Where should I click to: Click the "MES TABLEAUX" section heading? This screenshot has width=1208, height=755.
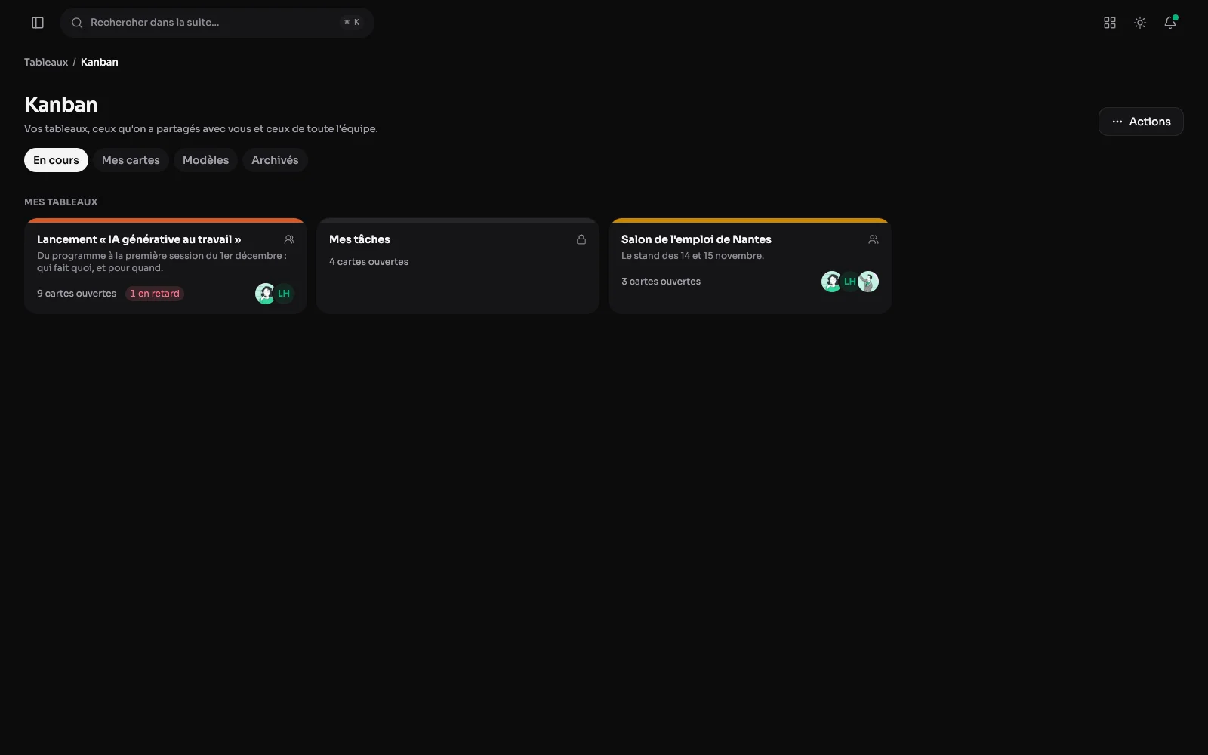click(x=61, y=202)
